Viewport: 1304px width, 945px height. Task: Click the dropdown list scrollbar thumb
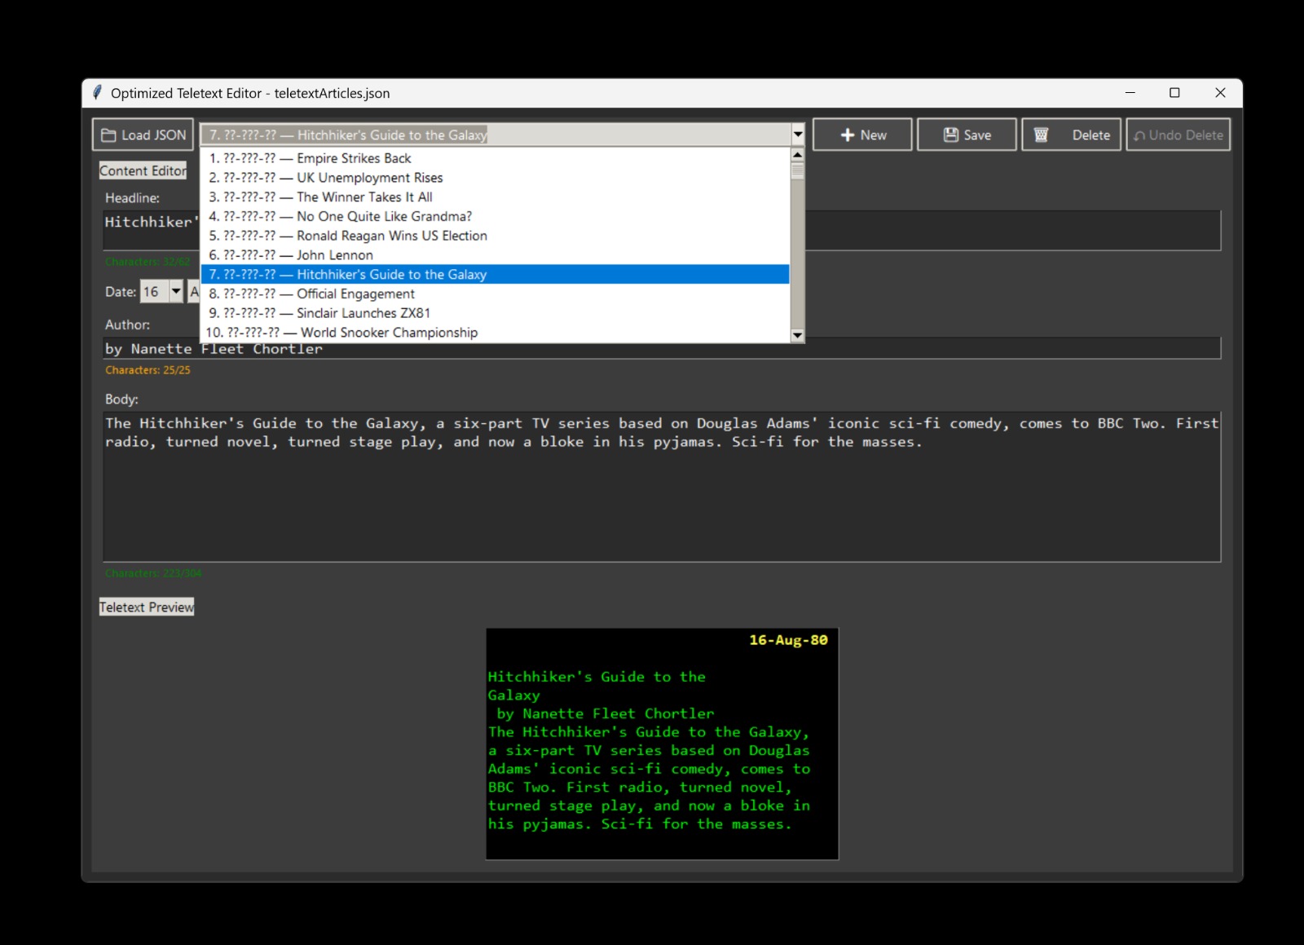click(x=798, y=170)
